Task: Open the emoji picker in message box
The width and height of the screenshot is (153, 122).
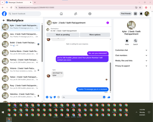Action: [104, 97]
